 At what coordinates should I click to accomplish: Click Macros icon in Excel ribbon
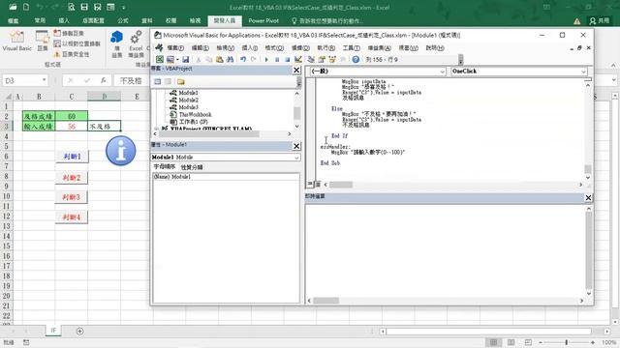pos(43,41)
